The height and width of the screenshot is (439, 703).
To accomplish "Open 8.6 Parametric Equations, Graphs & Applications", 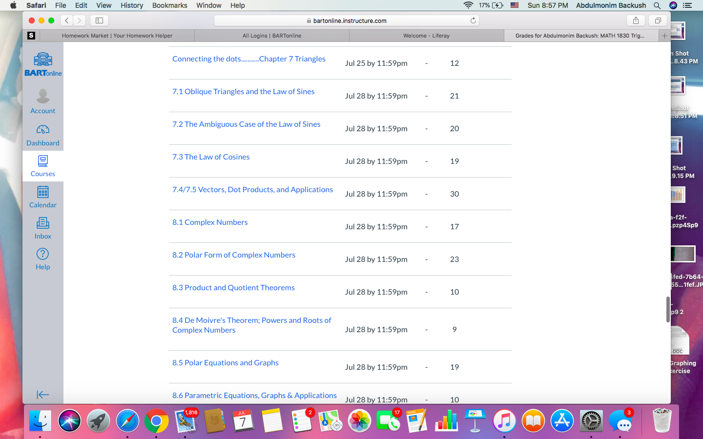I will tap(254, 395).
